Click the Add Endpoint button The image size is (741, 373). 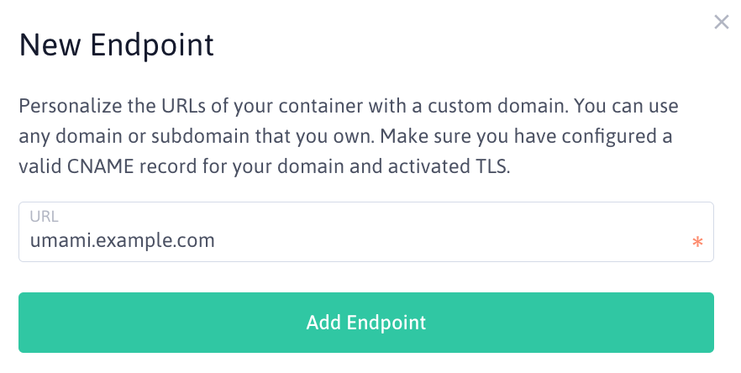[366, 323]
